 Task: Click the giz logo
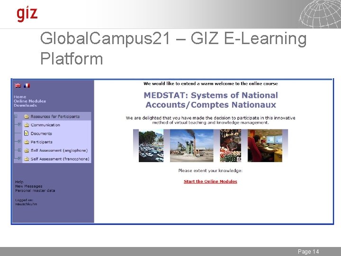pos(27,14)
